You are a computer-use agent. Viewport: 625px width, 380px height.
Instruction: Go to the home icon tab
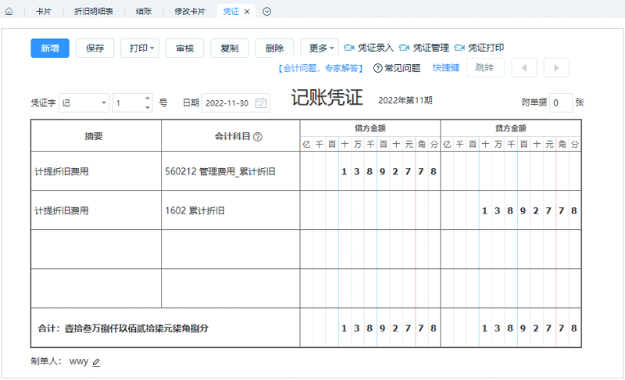(x=9, y=12)
